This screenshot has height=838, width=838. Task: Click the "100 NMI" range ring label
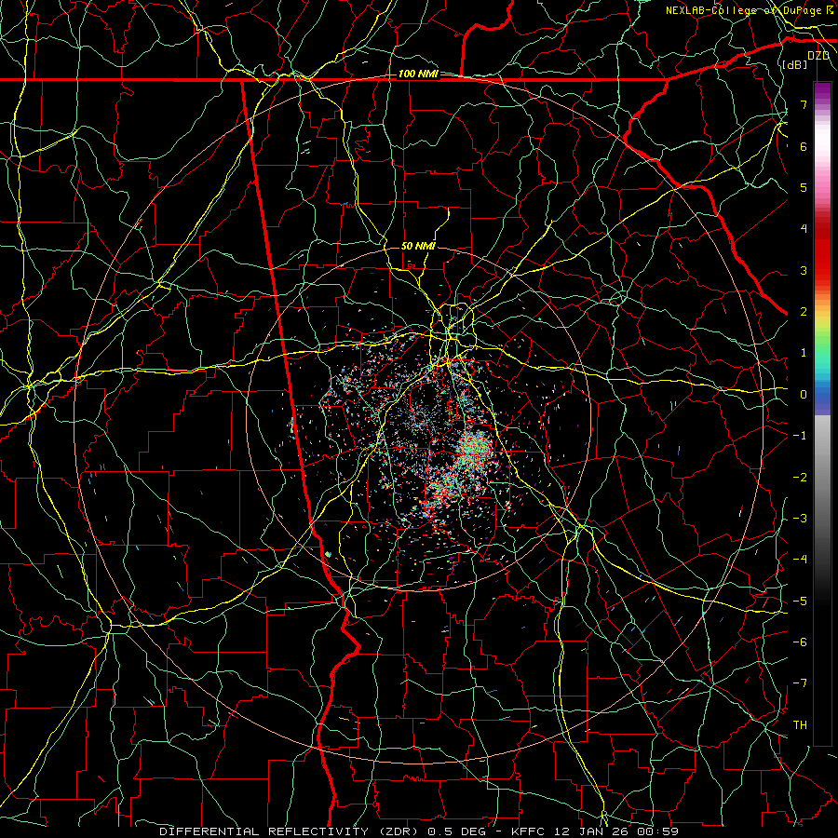418,74
